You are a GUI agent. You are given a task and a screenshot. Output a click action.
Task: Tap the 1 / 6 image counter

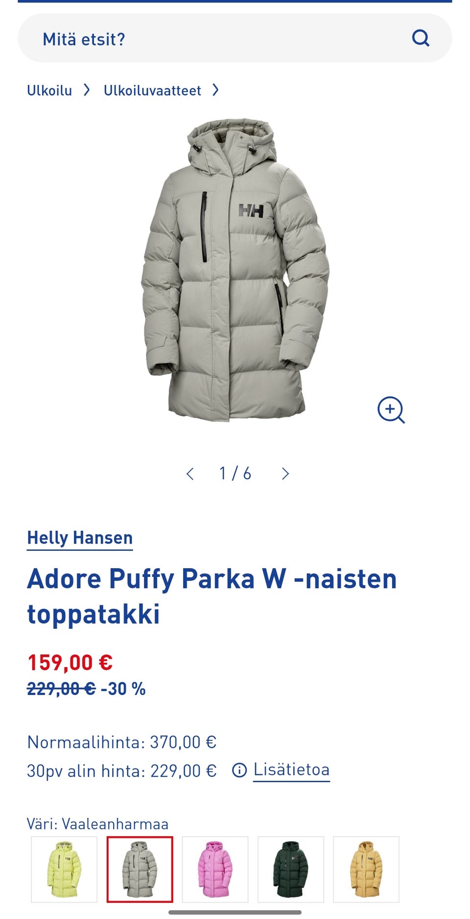coord(235,473)
